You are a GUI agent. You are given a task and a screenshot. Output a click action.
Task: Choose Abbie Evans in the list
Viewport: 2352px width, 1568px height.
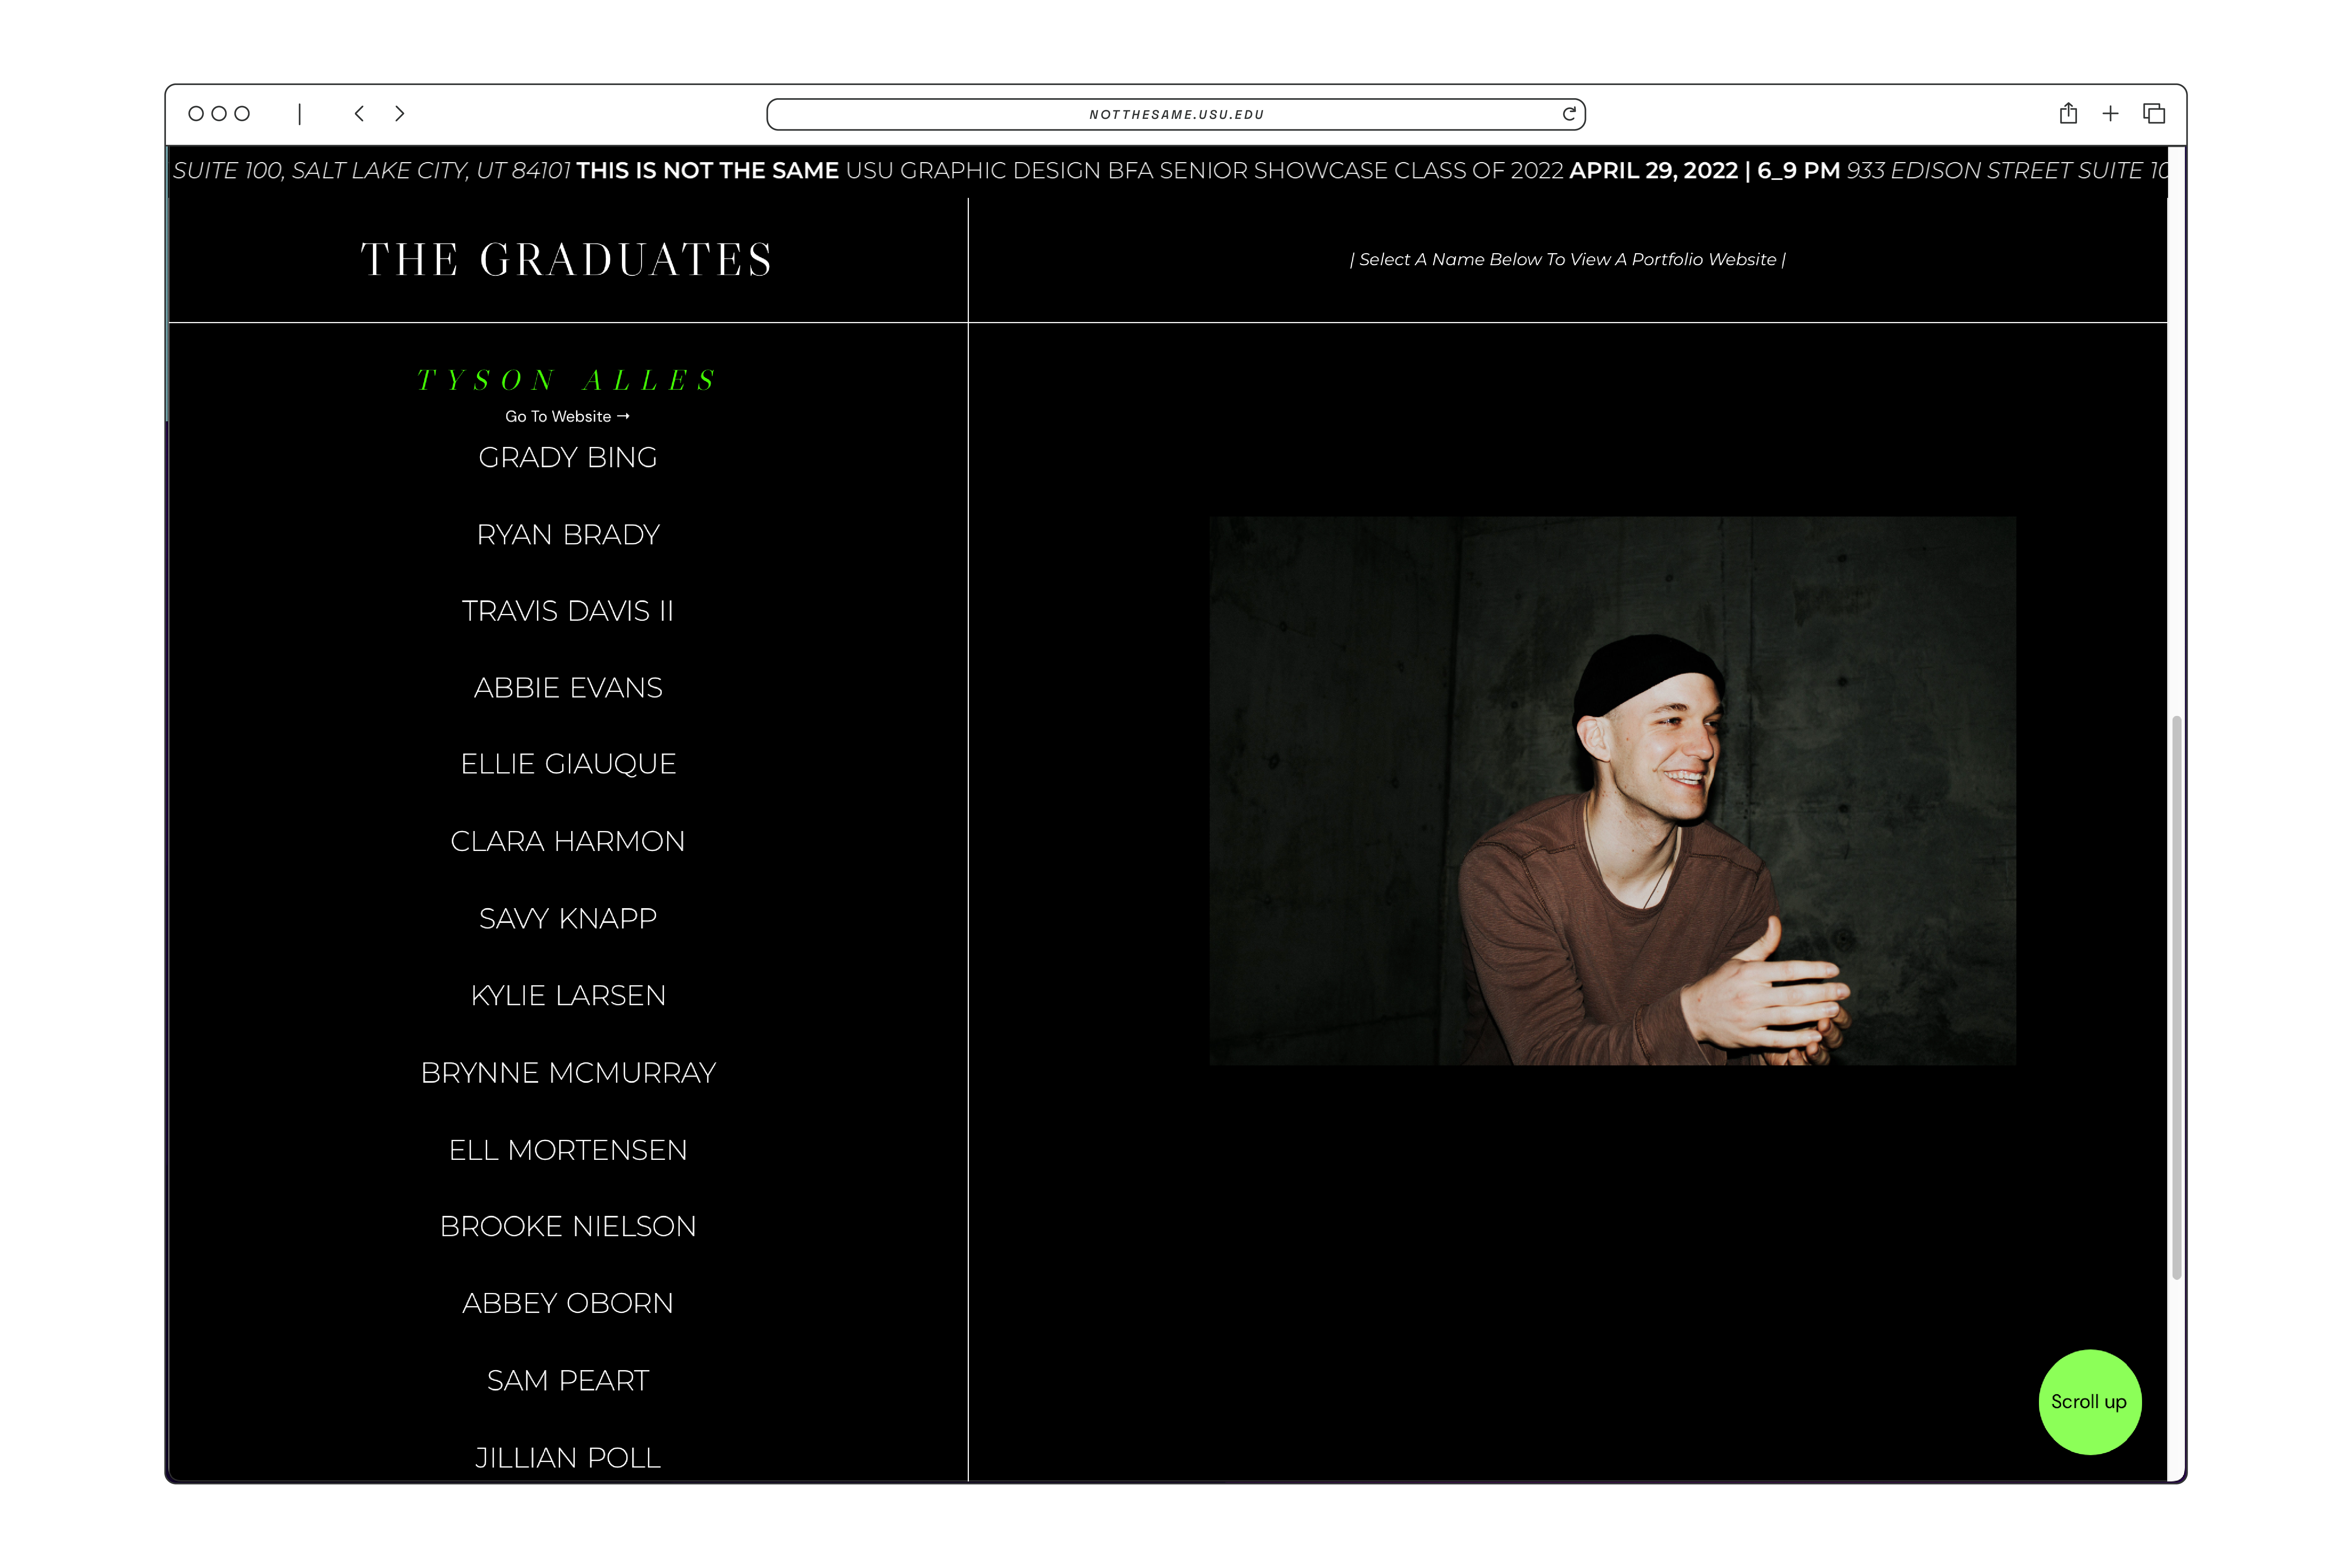pyautogui.click(x=568, y=688)
